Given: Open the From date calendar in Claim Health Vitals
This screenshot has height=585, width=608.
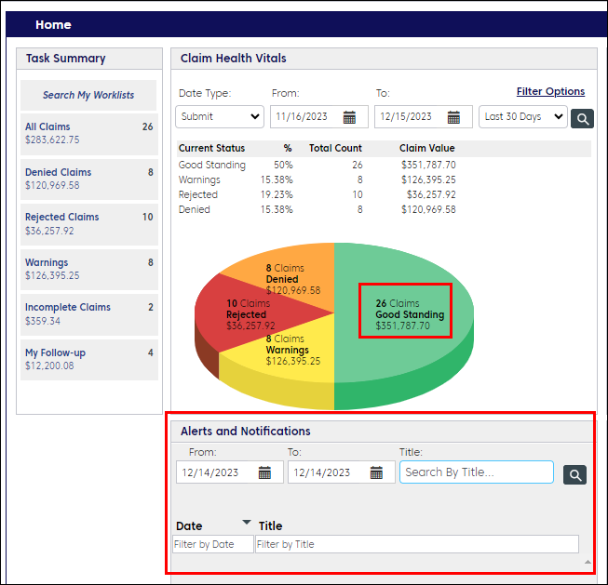Looking at the screenshot, I should [350, 117].
